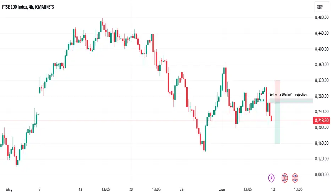Click the 'May' date label on time axis
Screen dimensions: 331x195
(x=9, y=190)
